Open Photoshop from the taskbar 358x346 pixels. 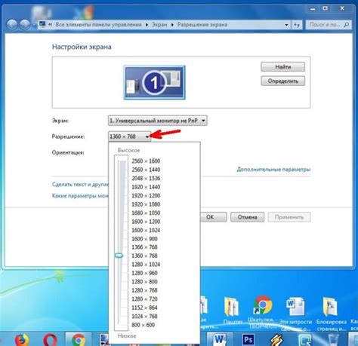point(248,340)
